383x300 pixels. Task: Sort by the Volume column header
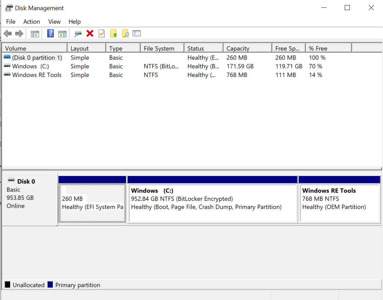(35, 48)
